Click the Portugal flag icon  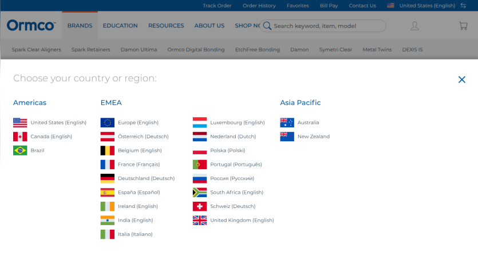point(200,165)
